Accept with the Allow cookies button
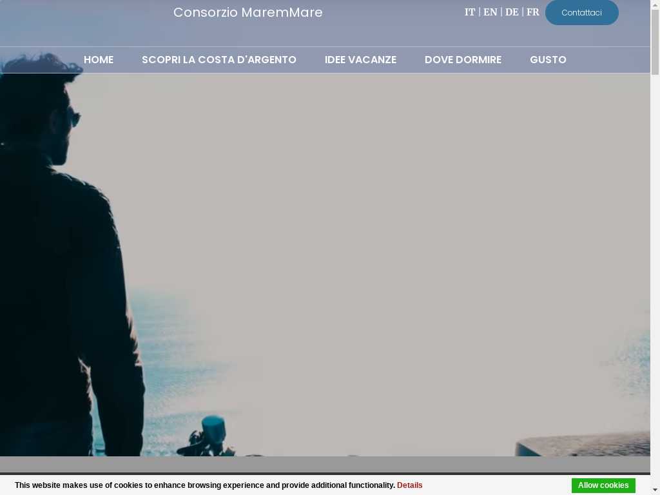The width and height of the screenshot is (660, 495). (603, 485)
